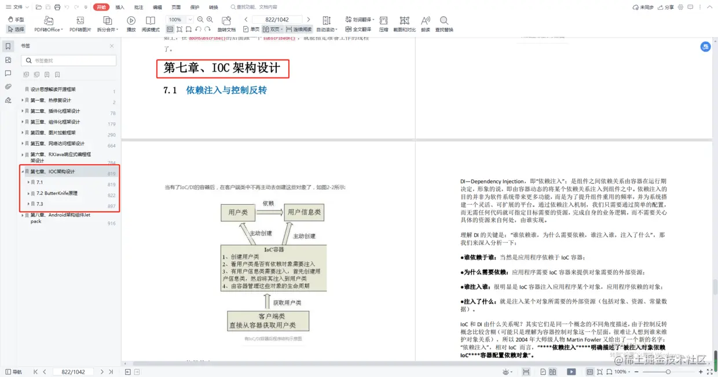This screenshot has height=377, width=718.
Task: Go to next page in top toolbar
Action: pos(308,20)
